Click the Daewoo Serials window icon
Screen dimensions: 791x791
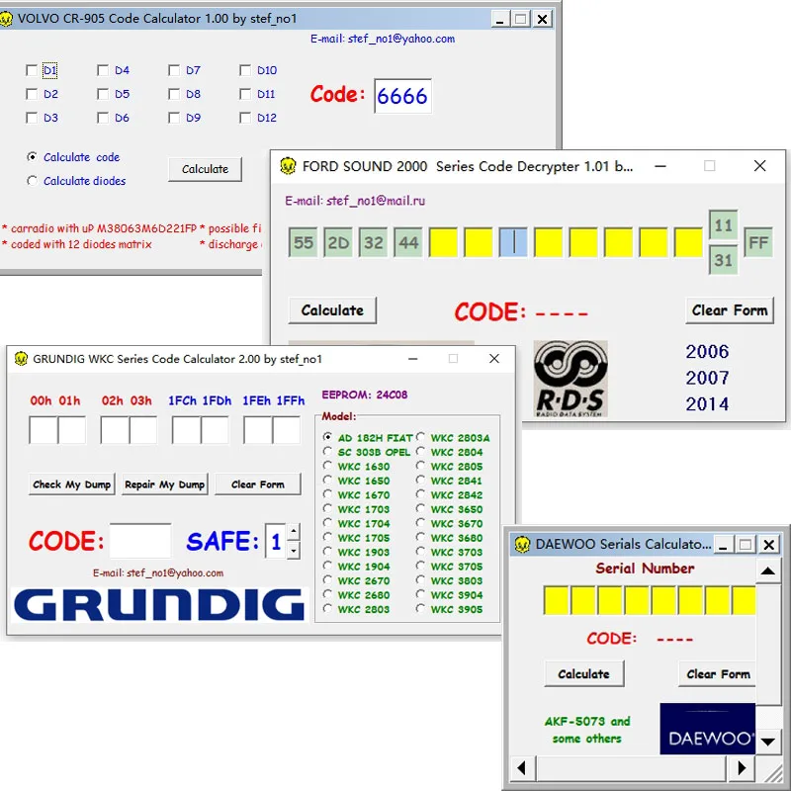point(522,545)
